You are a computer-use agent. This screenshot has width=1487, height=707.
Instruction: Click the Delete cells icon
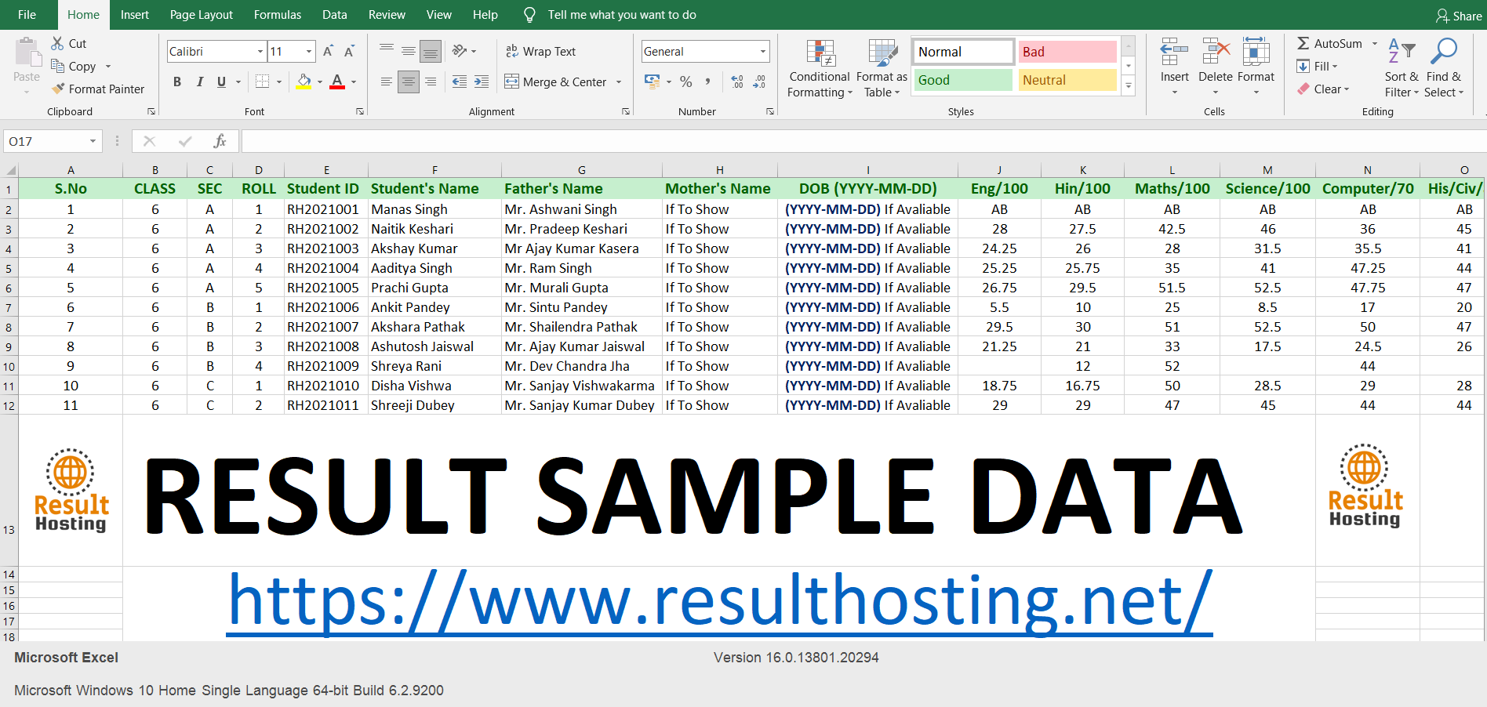[x=1216, y=53]
